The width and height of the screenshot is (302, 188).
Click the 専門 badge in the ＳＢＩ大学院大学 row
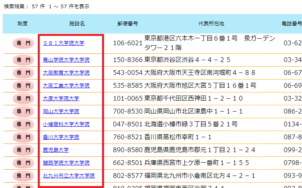pos(23,43)
